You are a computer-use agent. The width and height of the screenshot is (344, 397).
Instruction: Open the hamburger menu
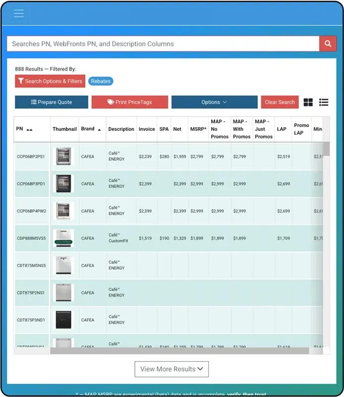[19, 13]
